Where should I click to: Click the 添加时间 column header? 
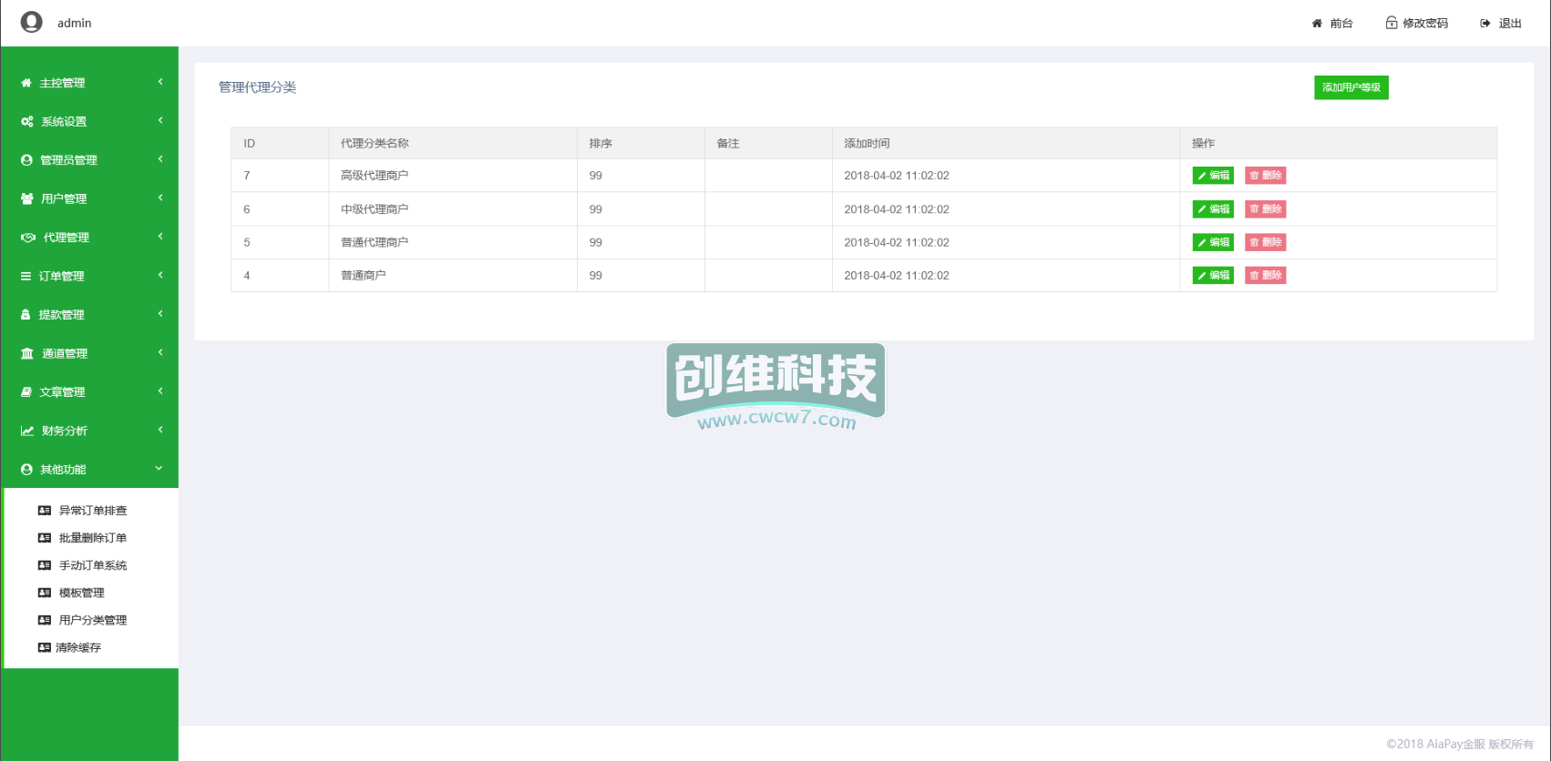pyautogui.click(x=867, y=143)
